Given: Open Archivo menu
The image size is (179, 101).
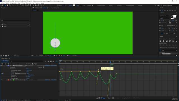Looking at the screenshot, I should (x=3, y=3).
